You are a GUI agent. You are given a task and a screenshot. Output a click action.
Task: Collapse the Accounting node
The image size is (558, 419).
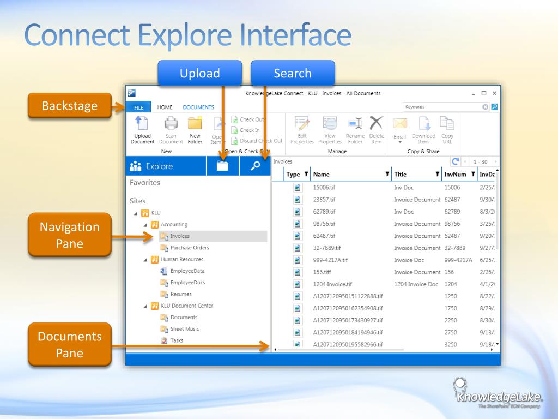click(x=145, y=225)
